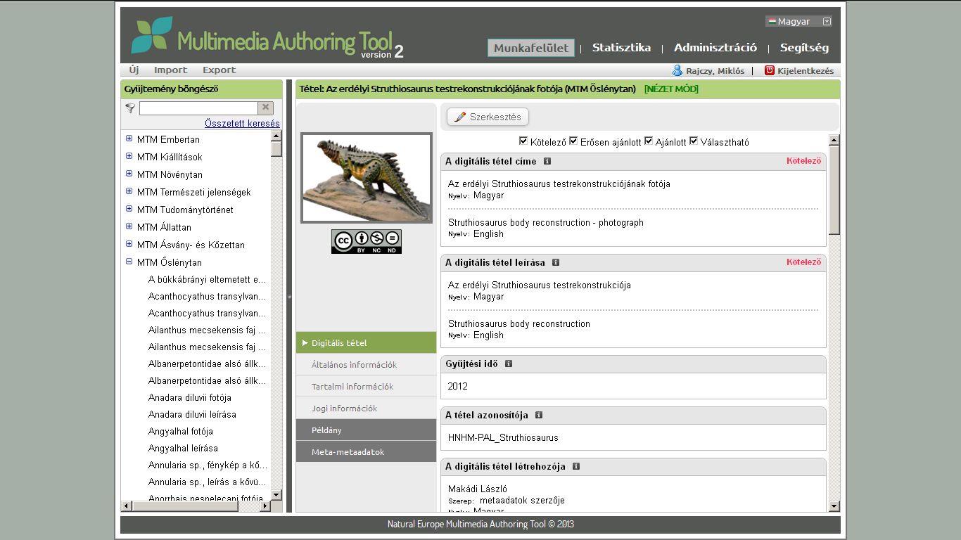Screen dimensions: 961x540
Task: Click the 'Struthiosaurus body reconstruction - photograph' title text
Action: click(x=546, y=222)
